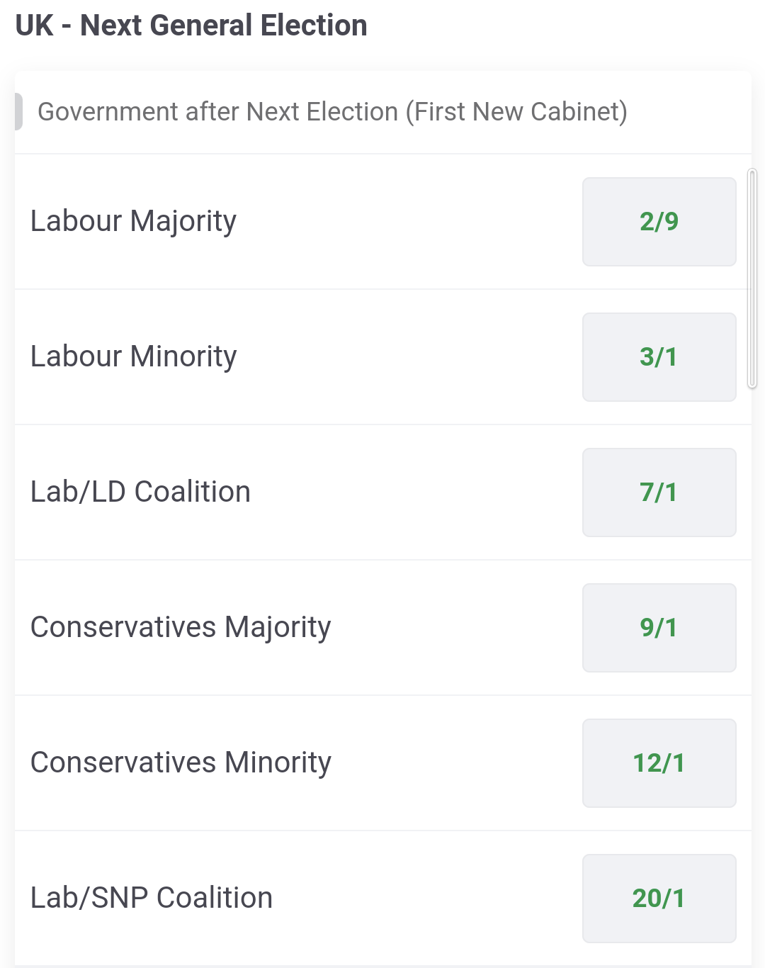Pick the 7/1 Lab/LD Coalition odds
This screenshot has width=765, height=968.
[x=659, y=493]
